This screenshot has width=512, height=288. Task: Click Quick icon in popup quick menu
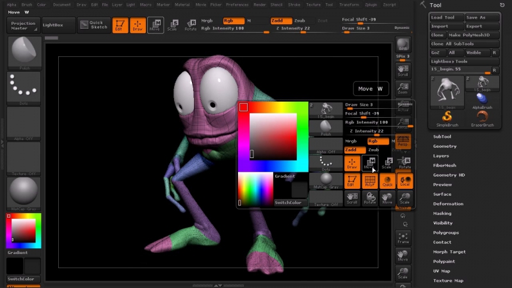[x=387, y=180]
